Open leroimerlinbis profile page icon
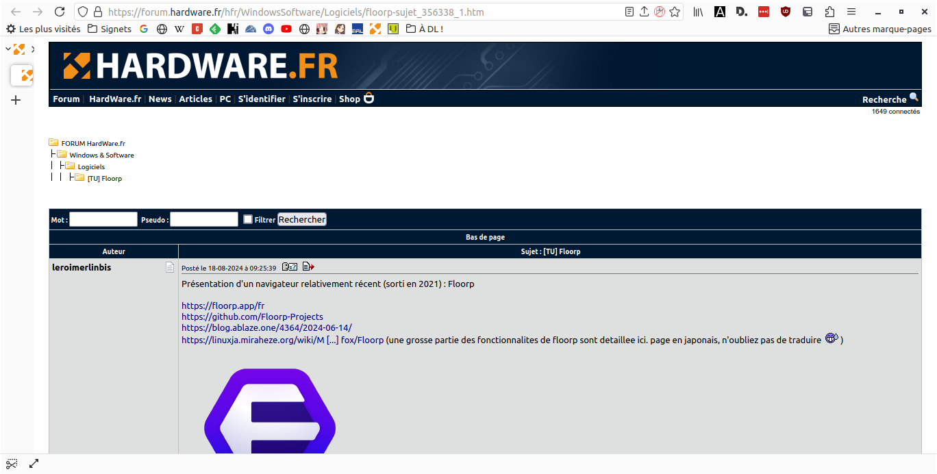Image resolution: width=937 pixels, height=474 pixels. pyautogui.click(x=170, y=267)
